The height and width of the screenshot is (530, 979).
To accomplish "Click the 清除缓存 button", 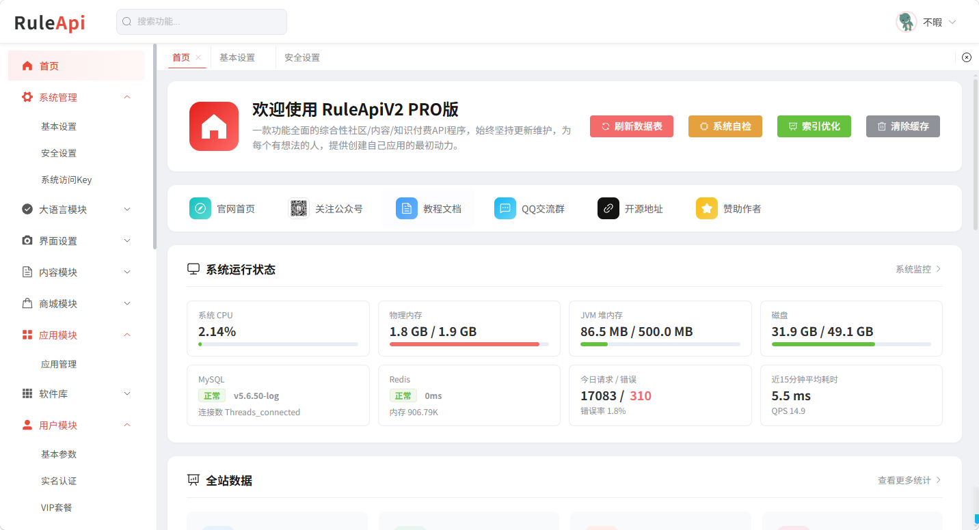I will [903, 126].
